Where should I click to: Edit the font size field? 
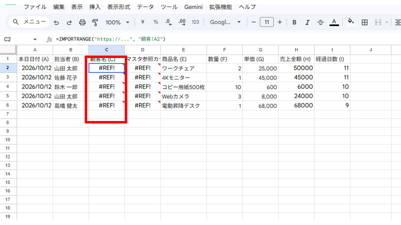[x=267, y=22]
